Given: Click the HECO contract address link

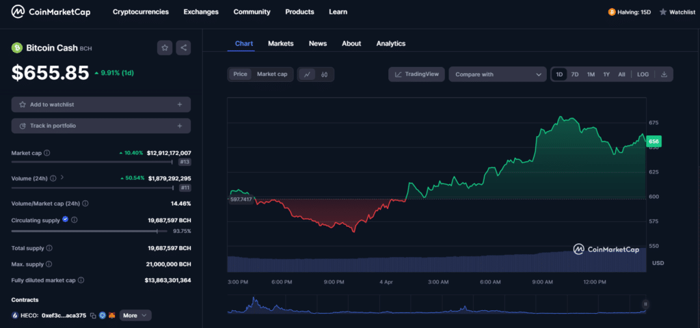Looking at the screenshot, I should coord(64,316).
